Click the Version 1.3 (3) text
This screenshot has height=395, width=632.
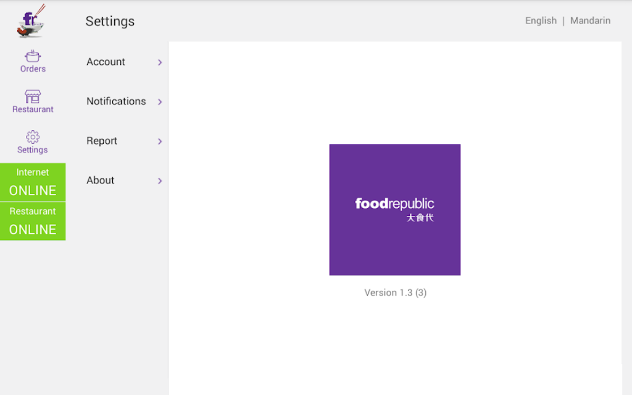[x=396, y=293]
